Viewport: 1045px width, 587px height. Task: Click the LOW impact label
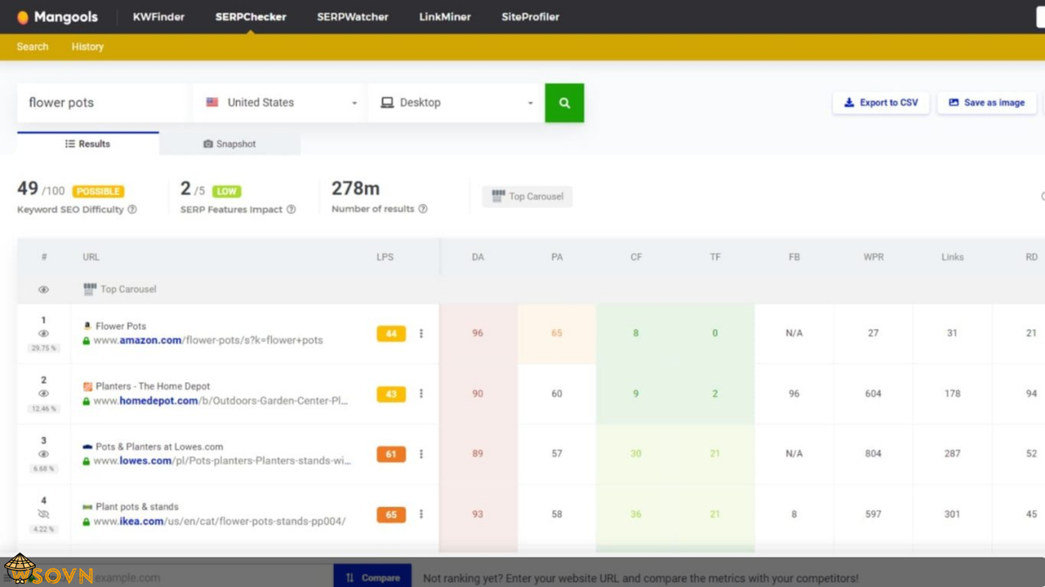click(x=227, y=192)
